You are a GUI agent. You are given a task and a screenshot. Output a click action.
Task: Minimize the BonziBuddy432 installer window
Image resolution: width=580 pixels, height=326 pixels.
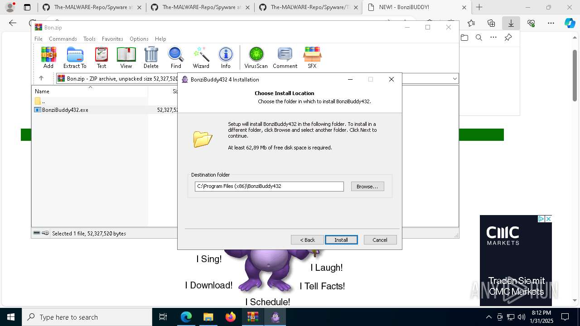350,79
